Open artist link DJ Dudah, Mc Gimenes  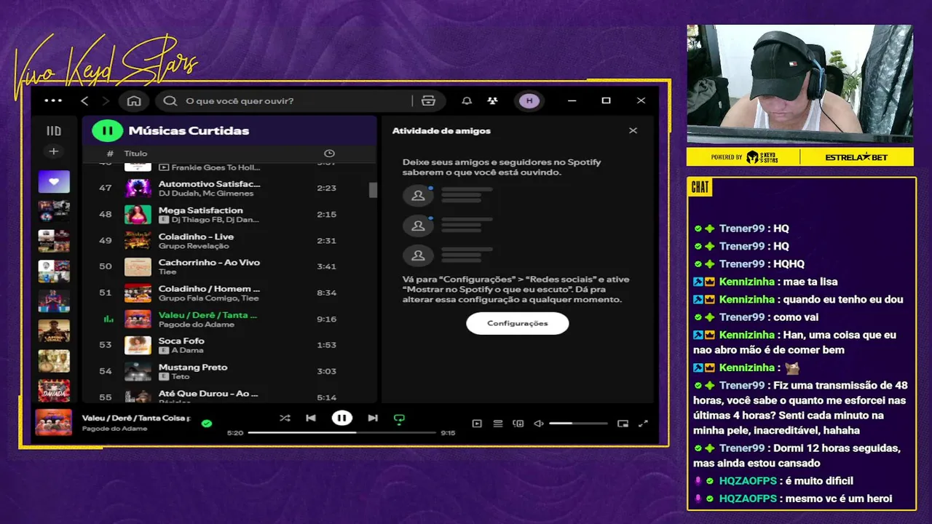pyautogui.click(x=206, y=194)
